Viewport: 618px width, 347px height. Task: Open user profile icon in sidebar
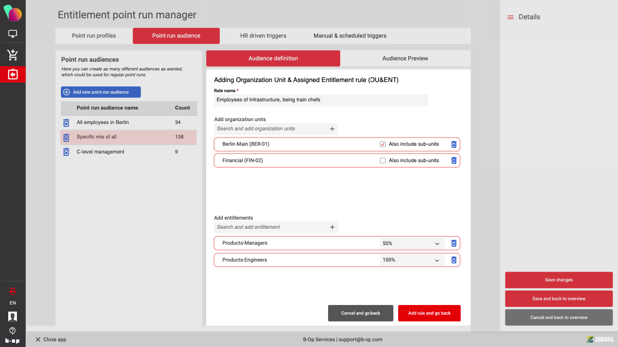13,317
